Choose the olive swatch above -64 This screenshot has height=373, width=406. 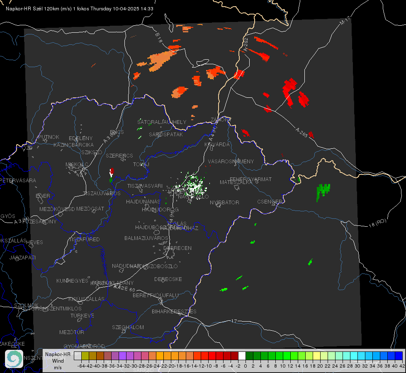85,356
